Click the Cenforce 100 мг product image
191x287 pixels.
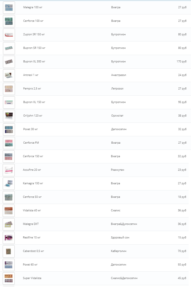coord(9,21)
